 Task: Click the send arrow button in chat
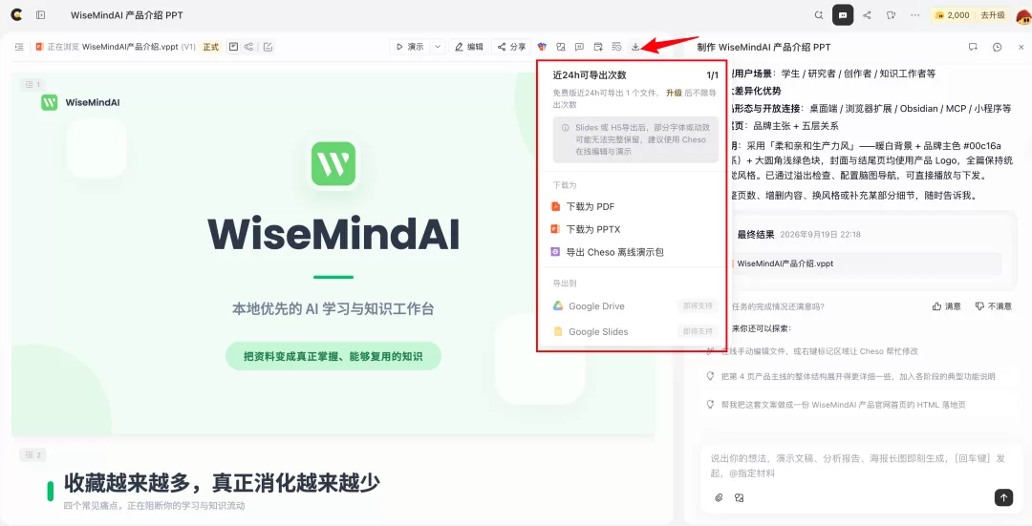click(1003, 497)
